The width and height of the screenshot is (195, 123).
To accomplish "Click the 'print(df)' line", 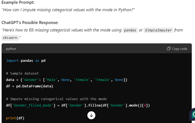I will 15,118.
